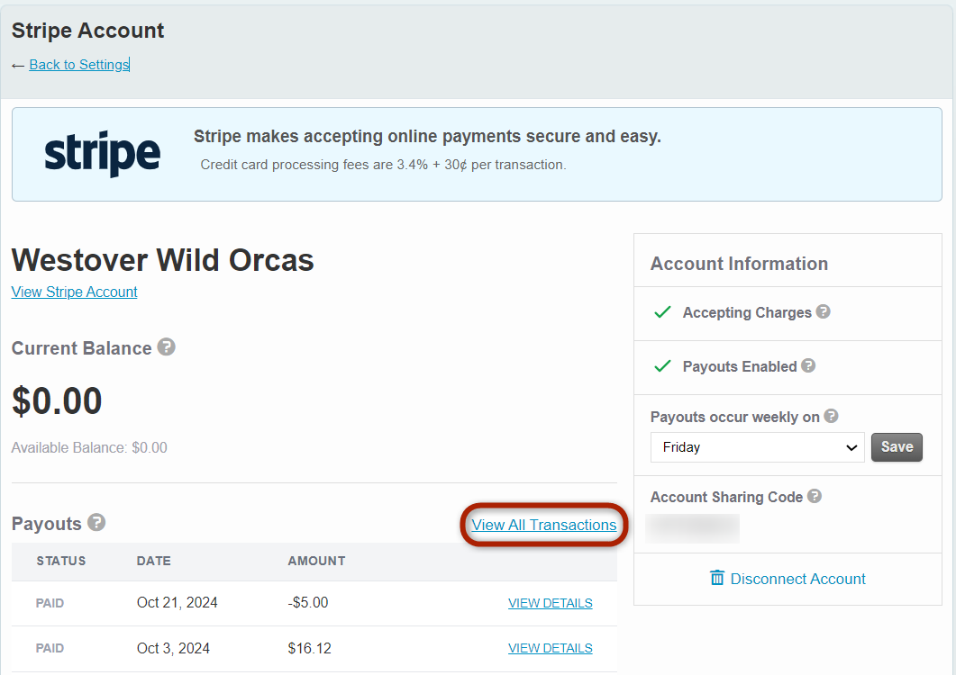Click help icon next to Accepting Charges
The image size is (956, 675).
(823, 312)
